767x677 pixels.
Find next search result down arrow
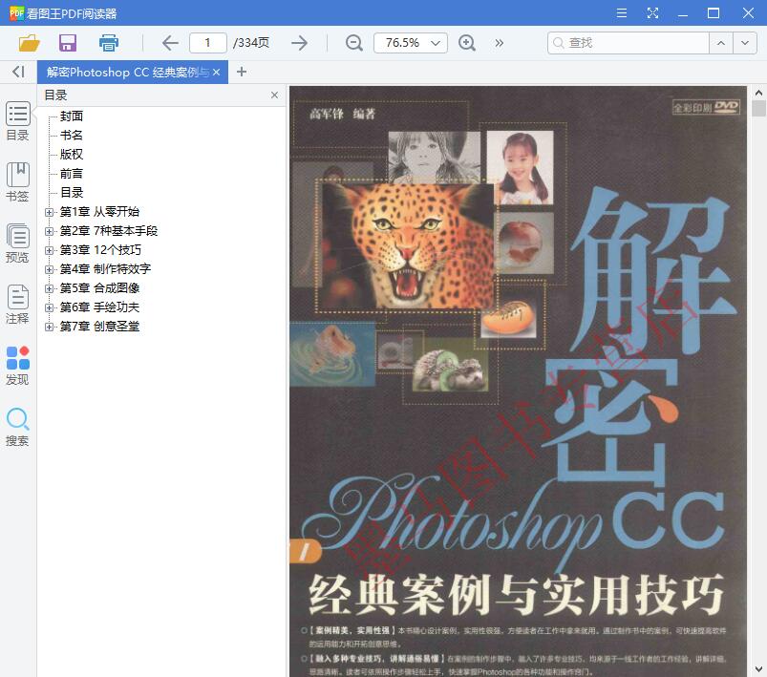(745, 43)
